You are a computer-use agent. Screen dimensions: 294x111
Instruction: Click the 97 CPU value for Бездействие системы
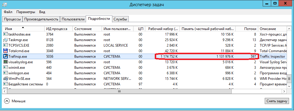pyautogui.click(x=141, y=84)
